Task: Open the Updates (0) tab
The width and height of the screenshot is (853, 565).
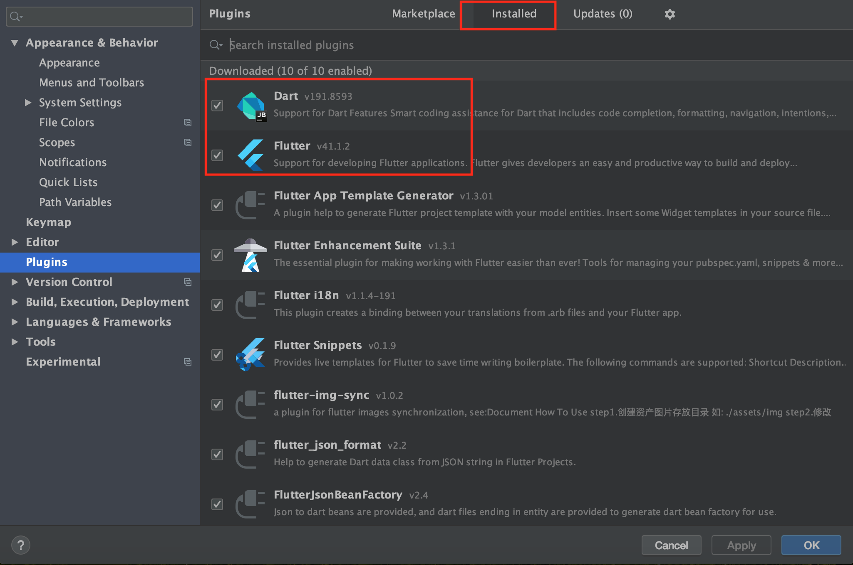Action: 603,14
